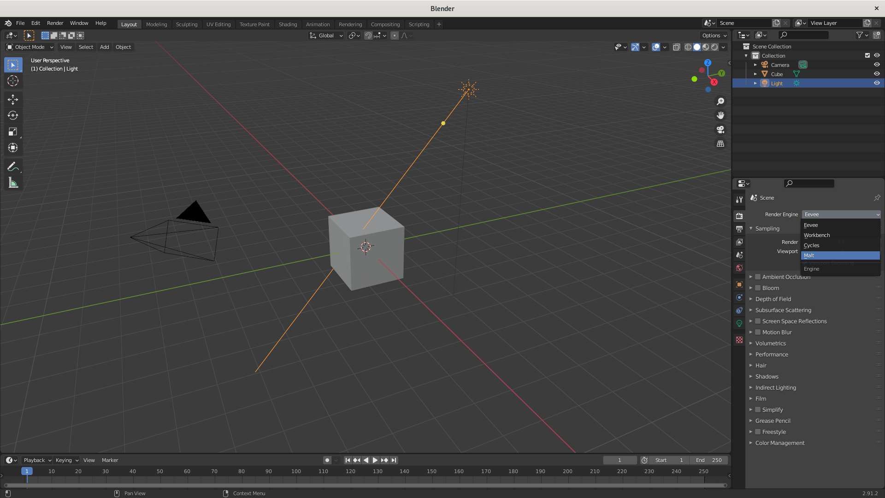Activate the Measure tool
This screenshot has width=885, height=498.
pos(13,183)
